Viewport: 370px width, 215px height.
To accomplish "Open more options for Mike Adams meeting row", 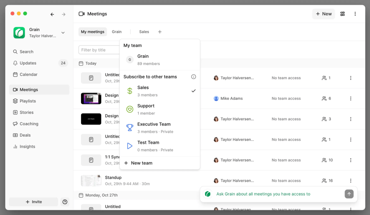I will pyautogui.click(x=350, y=98).
